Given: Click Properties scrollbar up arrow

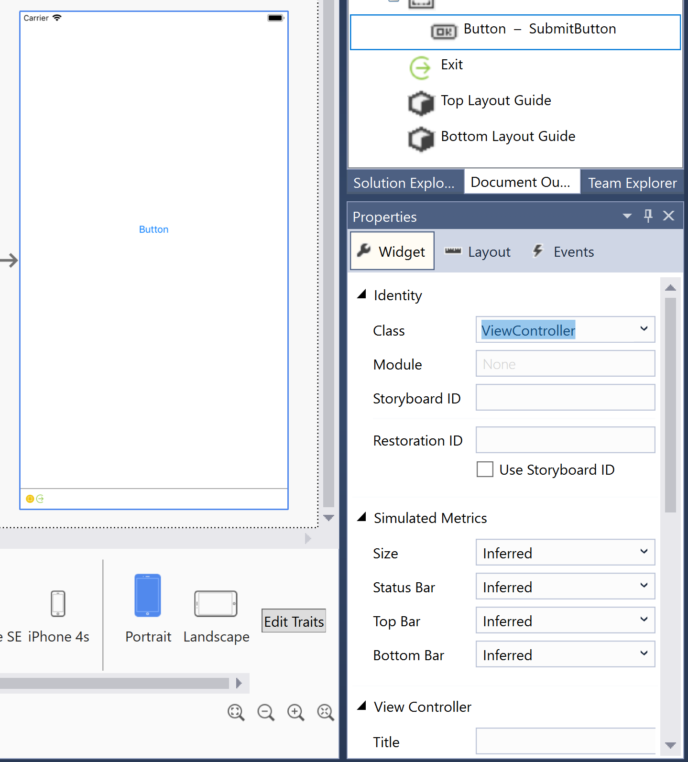Looking at the screenshot, I should point(670,287).
